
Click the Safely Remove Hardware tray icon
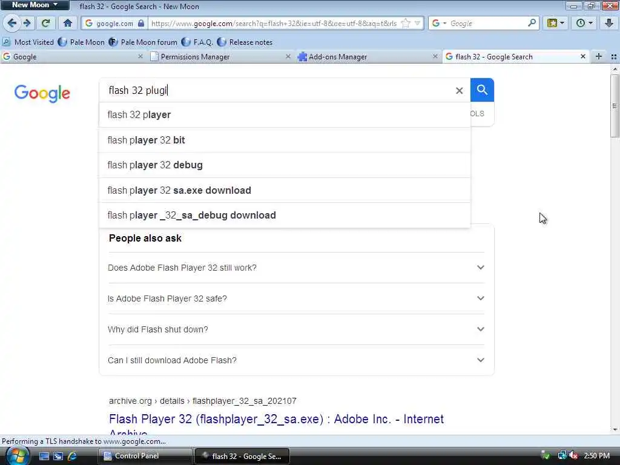coord(546,456)
